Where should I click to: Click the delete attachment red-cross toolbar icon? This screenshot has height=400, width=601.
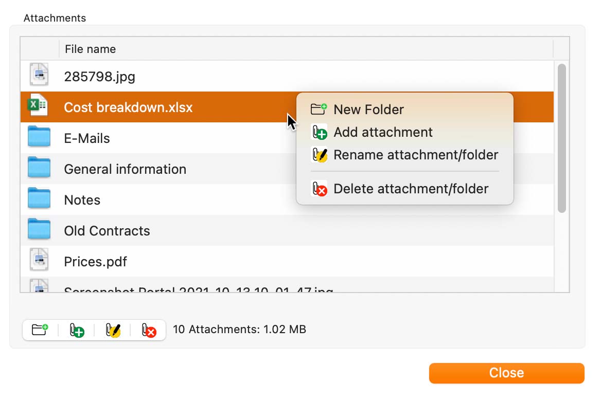tap(149, 330)
